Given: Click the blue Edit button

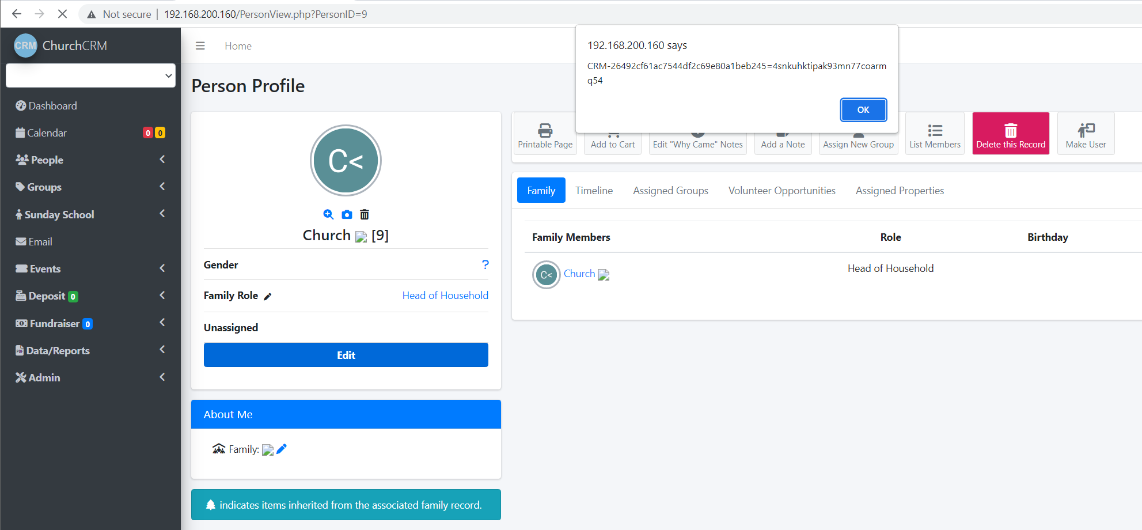Looking at the screenshot, I should tap(346, 355).
